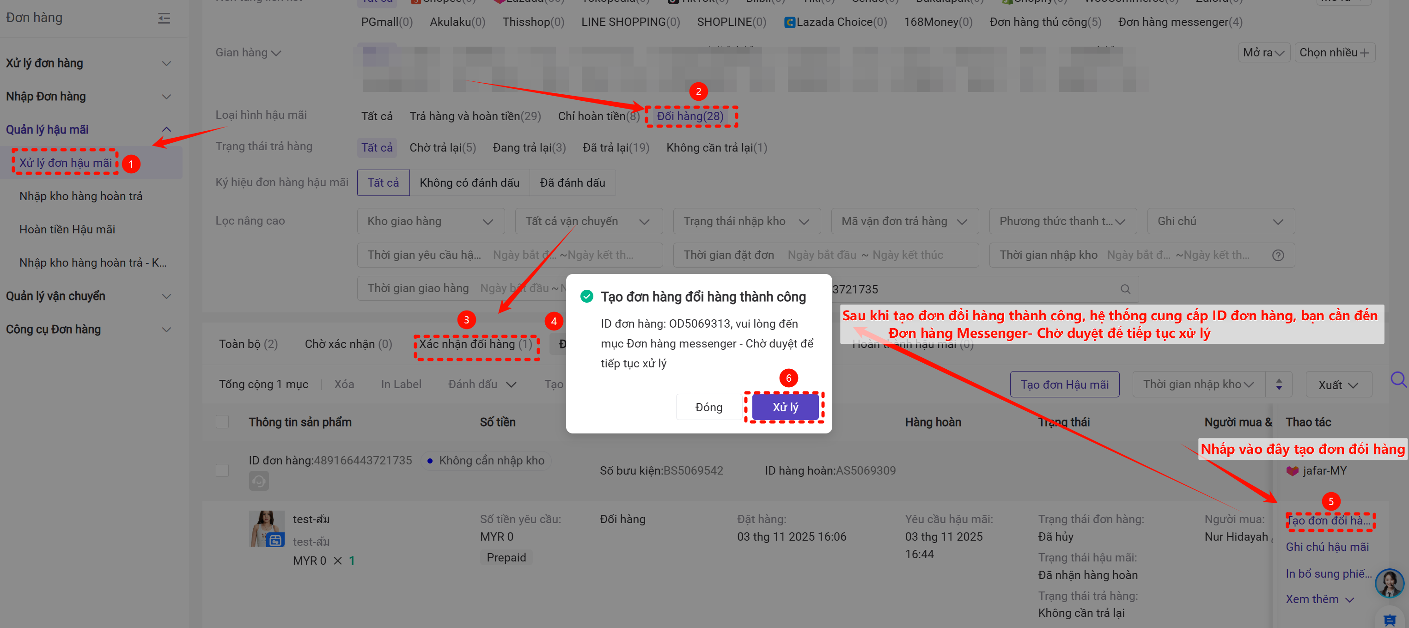1409x628 pixels.
Task: Expand the Xuất export dropdown
Action: 1338,384
